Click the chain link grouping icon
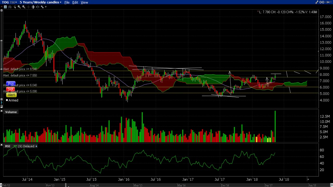Image resolution: width=333 pixels, height=187 pixels. click(322, 2)
